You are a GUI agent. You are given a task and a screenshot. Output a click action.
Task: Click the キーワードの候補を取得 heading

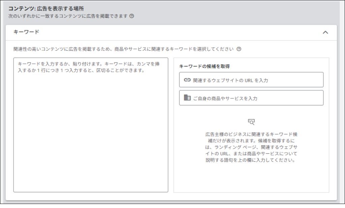[x=205, y=66]
